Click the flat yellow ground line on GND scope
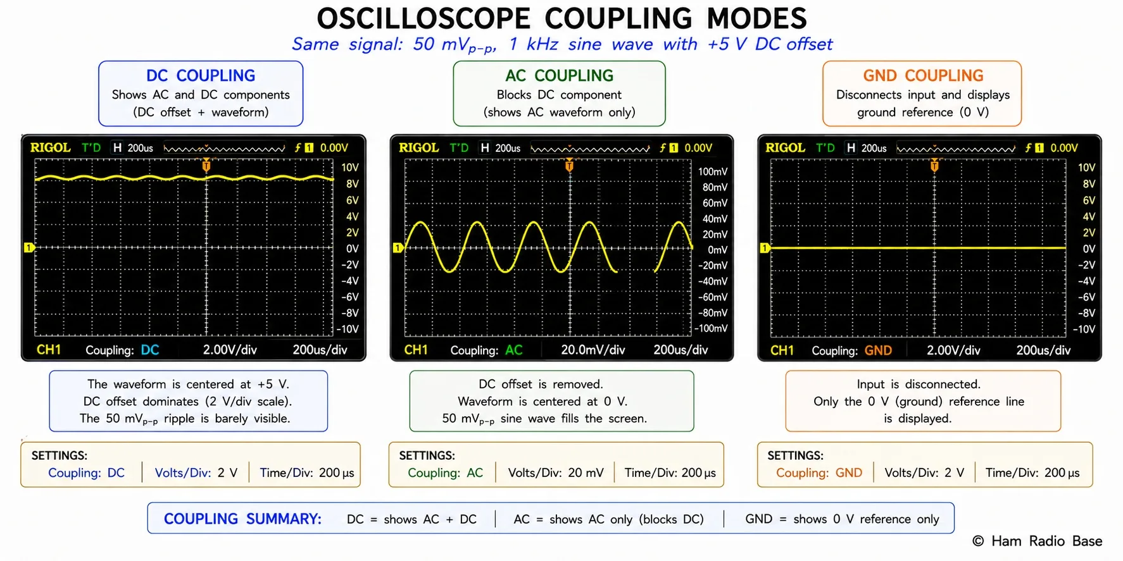This screenshot has width=1123, height=561. coord(918,248)
